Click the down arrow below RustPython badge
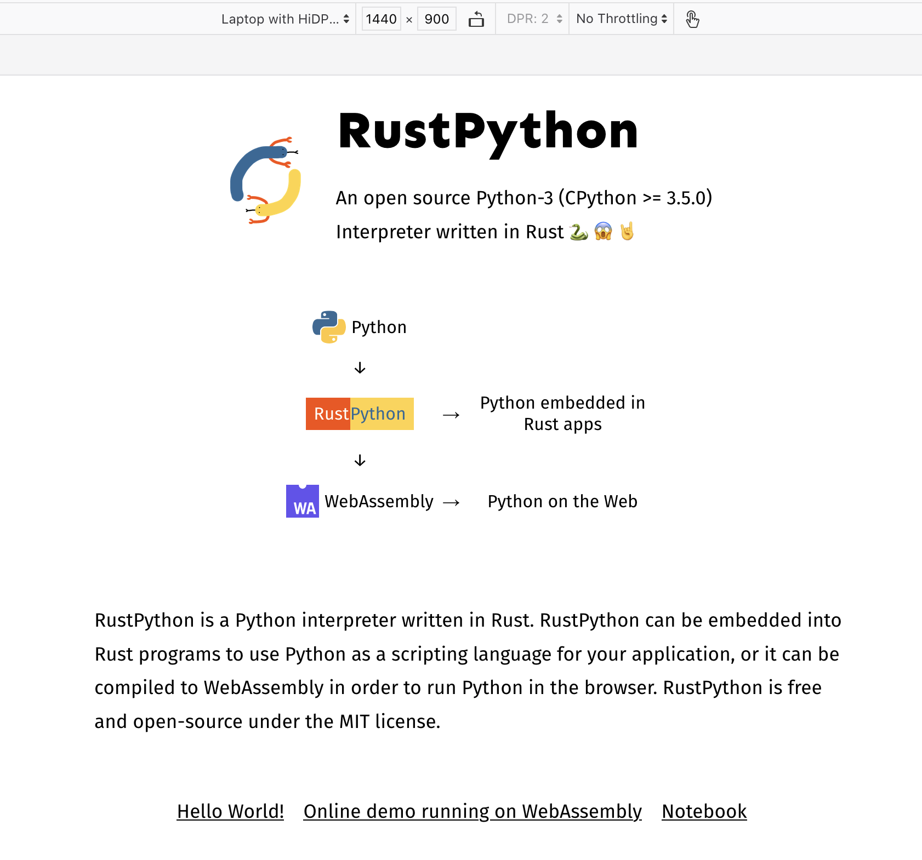The width and height of the screenshot is (922, 860). tap(360, 460)
